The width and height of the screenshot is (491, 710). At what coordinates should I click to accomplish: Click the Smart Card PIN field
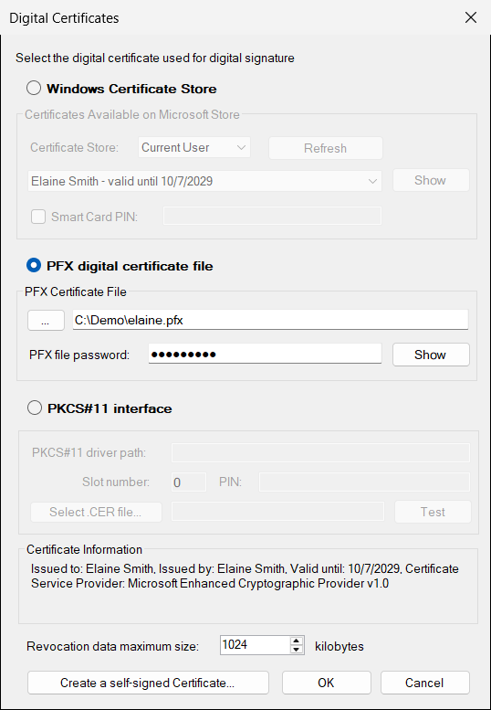(272, 216)
